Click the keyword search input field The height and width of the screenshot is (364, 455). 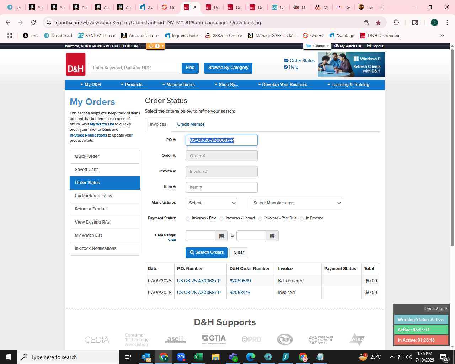coord(134,68)
